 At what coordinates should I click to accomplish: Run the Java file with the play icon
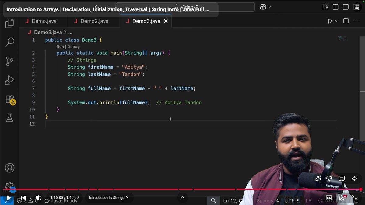click(330, 21)
